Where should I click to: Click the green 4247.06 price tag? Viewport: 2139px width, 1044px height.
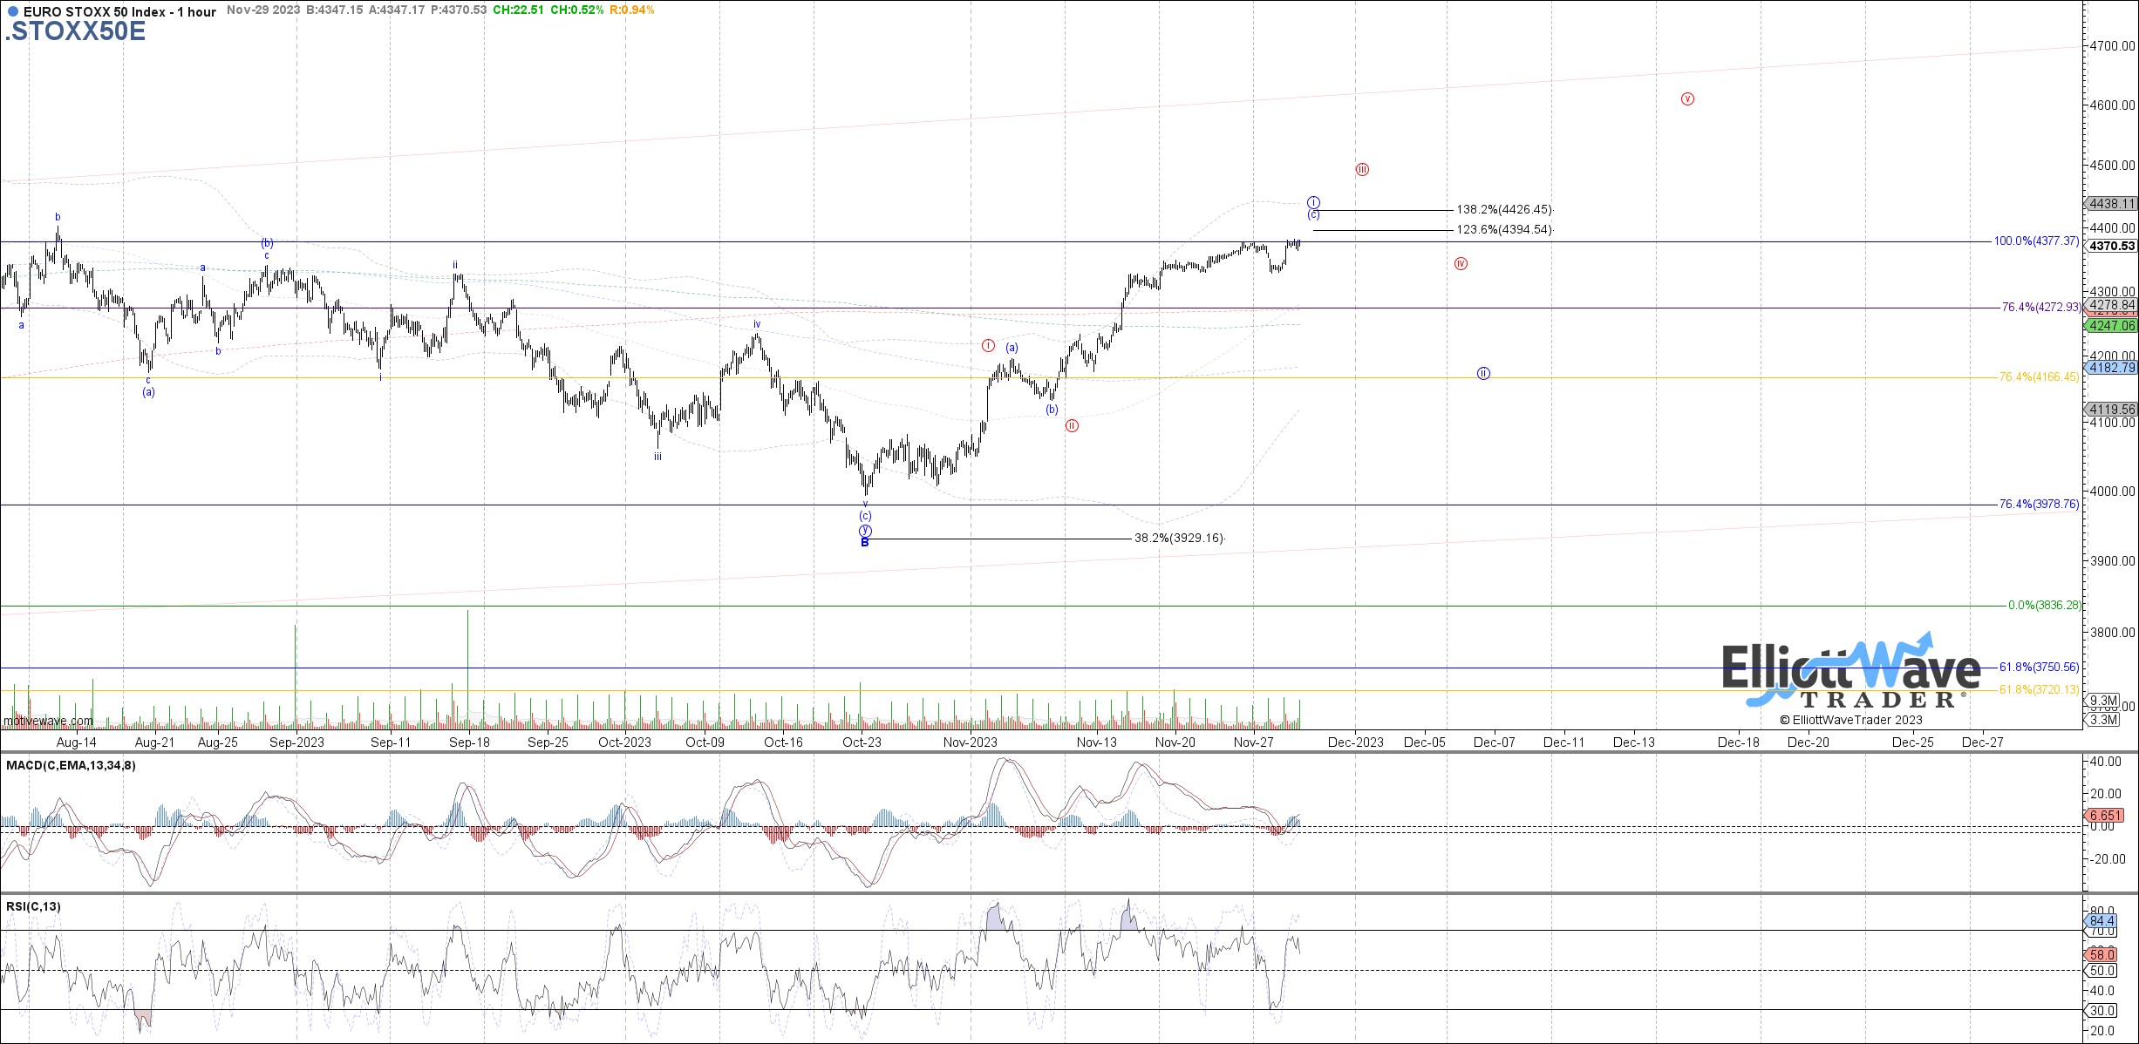2112,326
